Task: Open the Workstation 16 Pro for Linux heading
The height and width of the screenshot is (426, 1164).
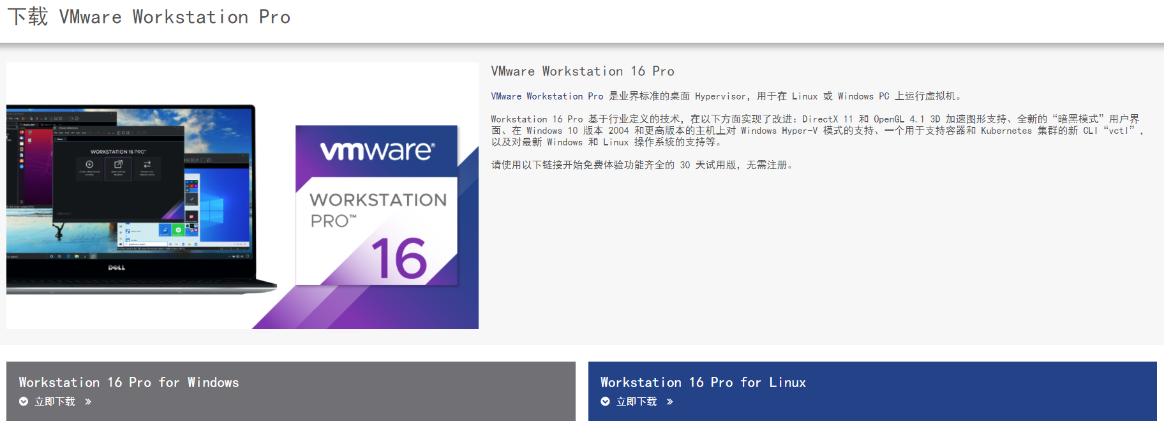Action: click(x=703, y=383)
